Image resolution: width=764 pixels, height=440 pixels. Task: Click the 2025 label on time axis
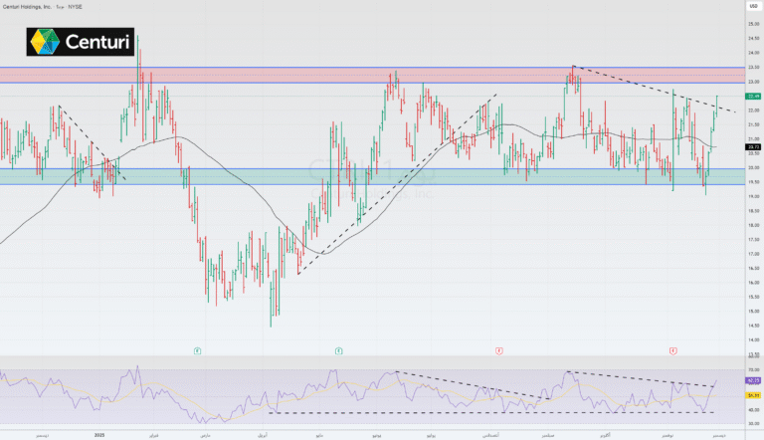(x=98, y=435)
